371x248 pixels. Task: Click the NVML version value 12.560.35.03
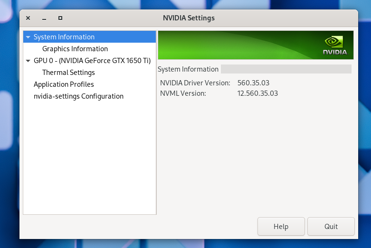point(257,93)
